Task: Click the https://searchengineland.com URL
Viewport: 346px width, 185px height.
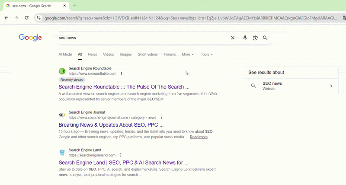Action: point(92,155)
